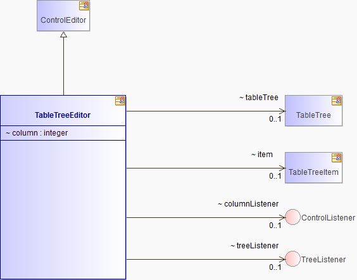Select the ControlListener interface label

328,218
